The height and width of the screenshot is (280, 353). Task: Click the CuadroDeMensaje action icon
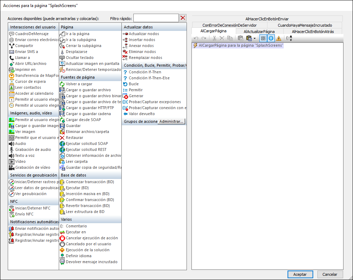[x=12, y=34]
